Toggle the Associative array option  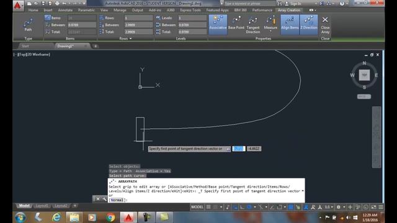point(218,25)
